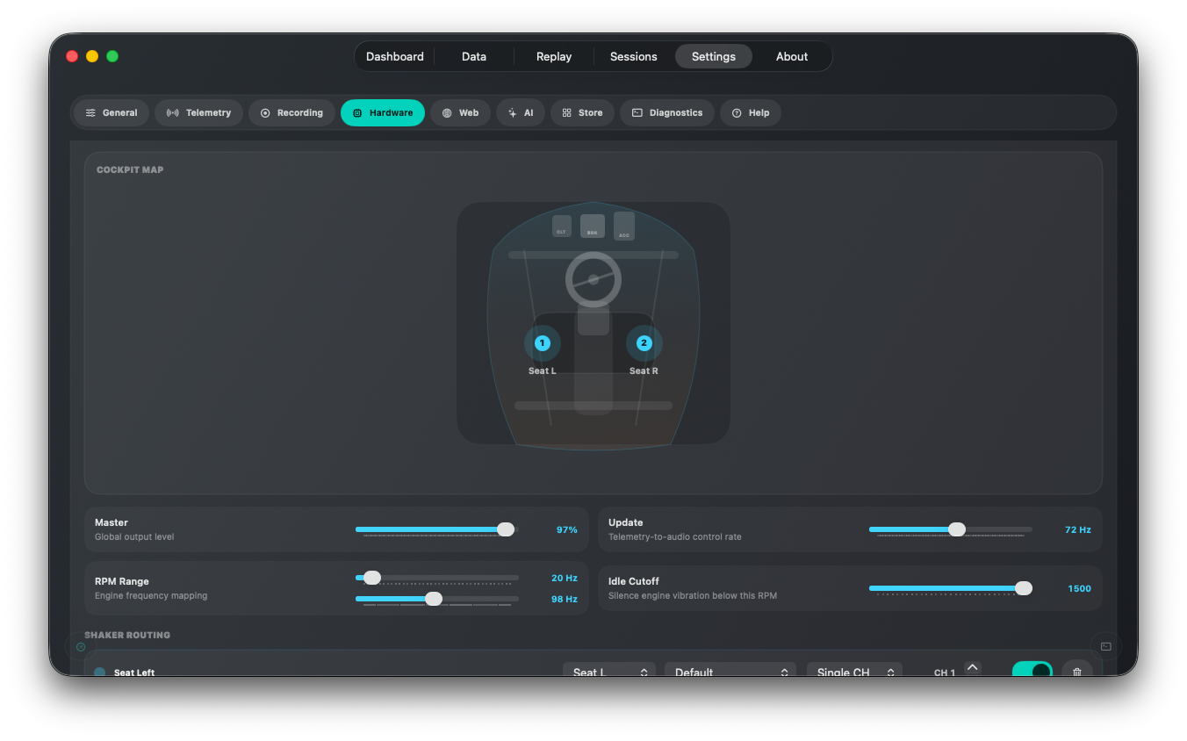Expand the Default profile dropdown
This screenshot has height=741, width=1187.
[730, 672]
